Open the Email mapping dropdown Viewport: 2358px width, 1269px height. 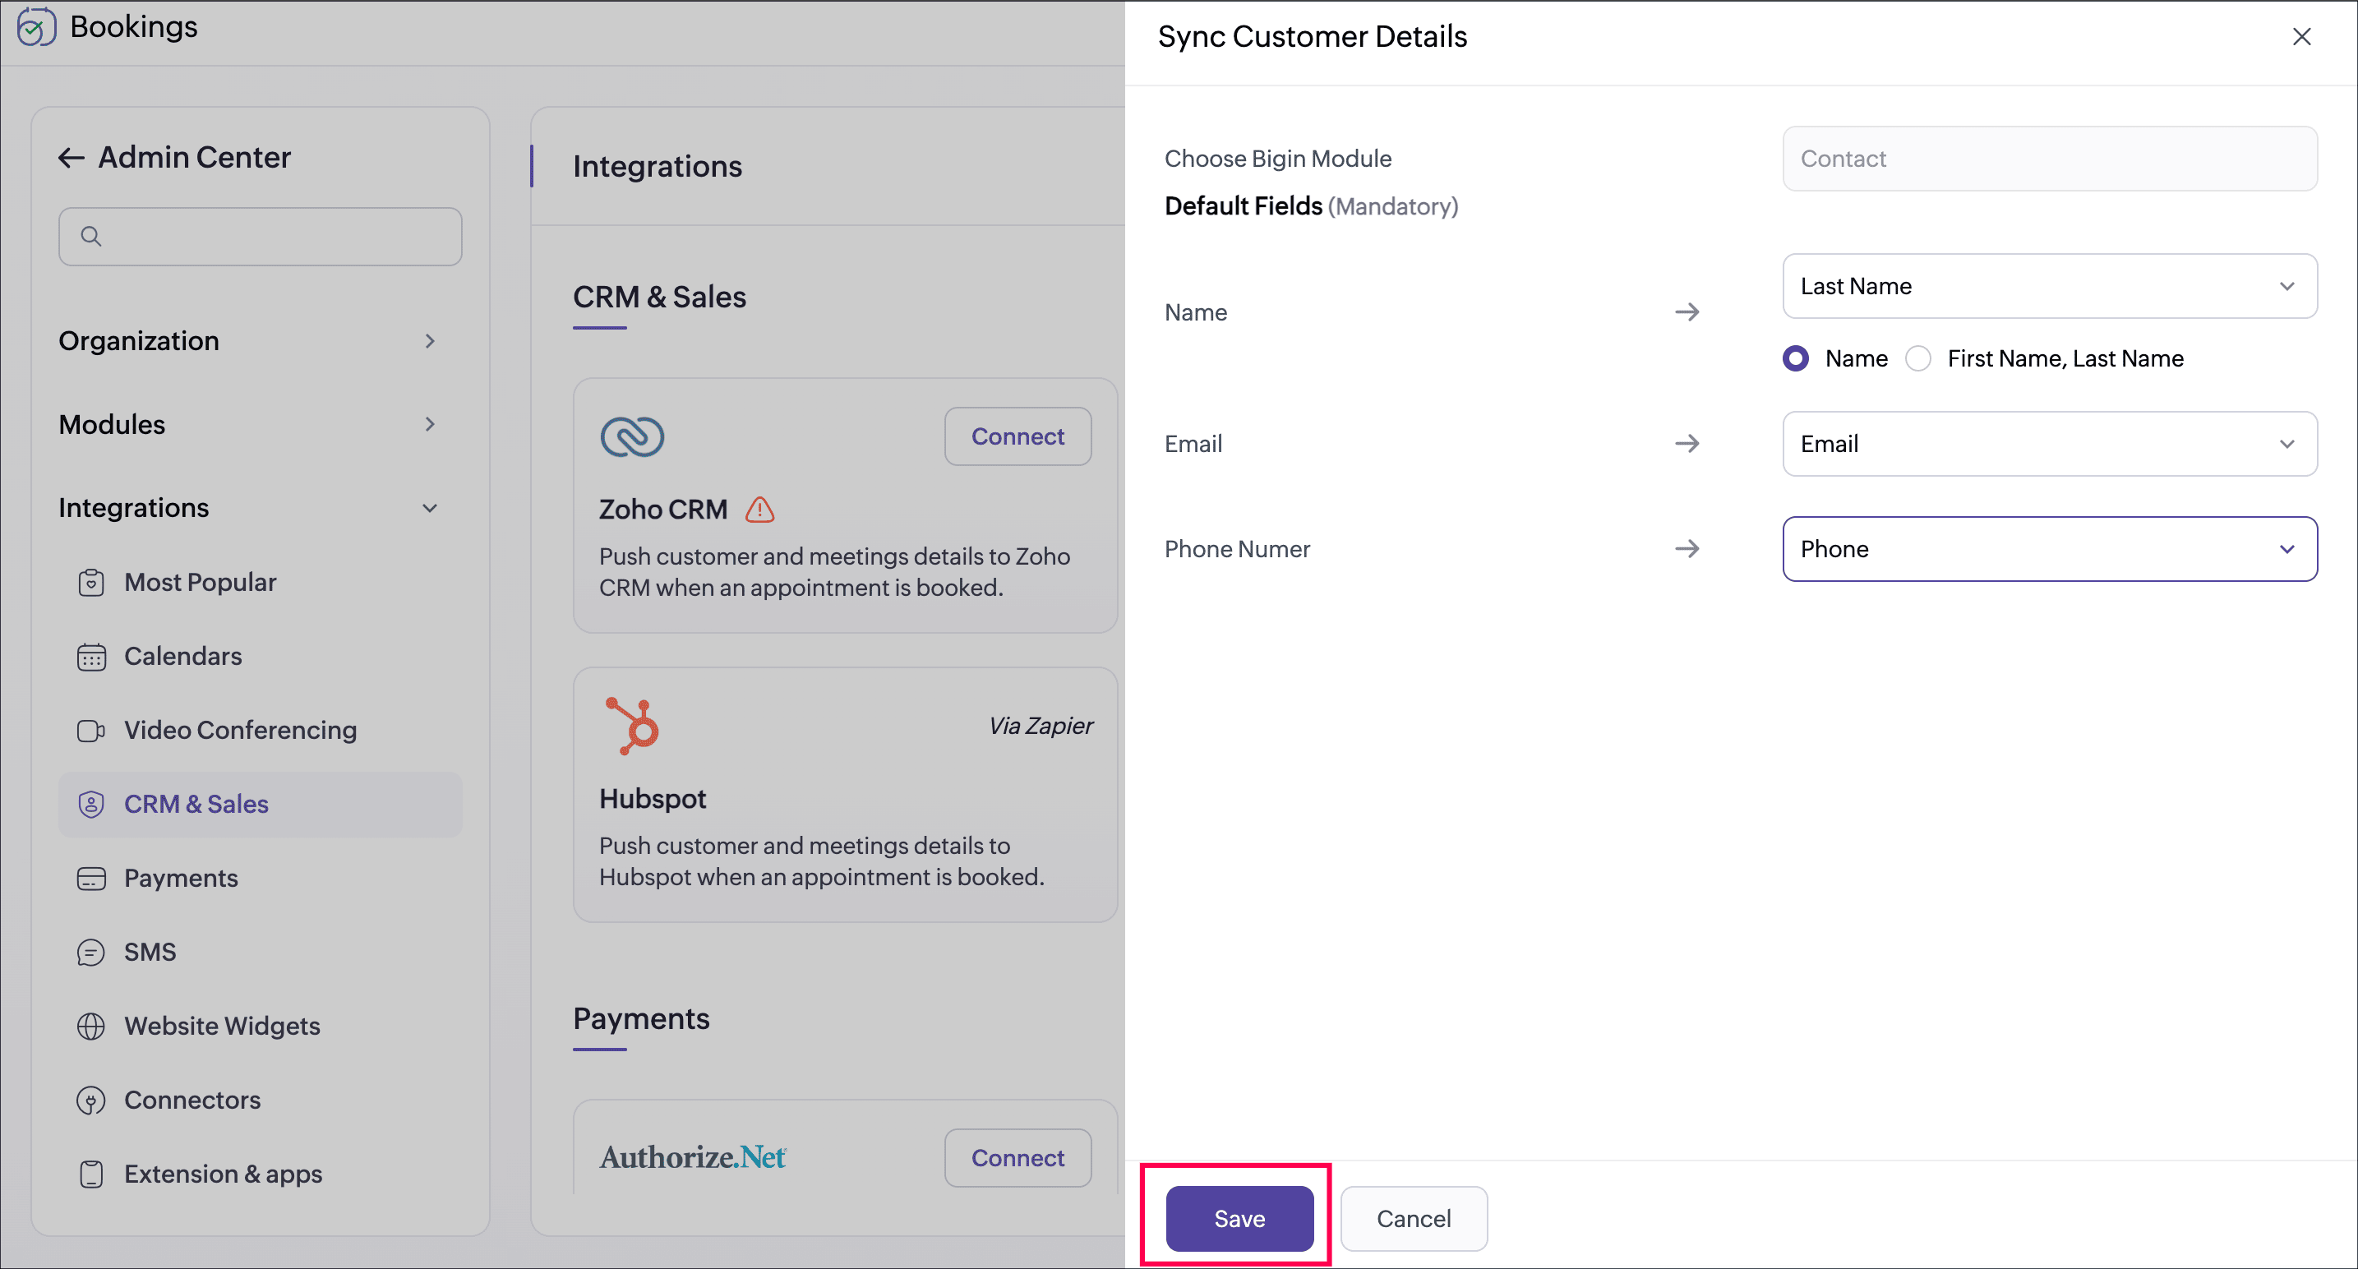click(2049, 444)
